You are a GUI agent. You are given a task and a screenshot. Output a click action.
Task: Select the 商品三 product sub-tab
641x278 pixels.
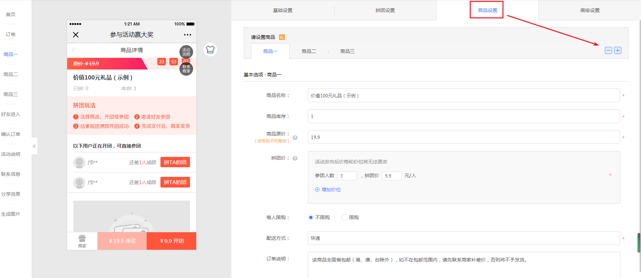click(x=347, y=51)
